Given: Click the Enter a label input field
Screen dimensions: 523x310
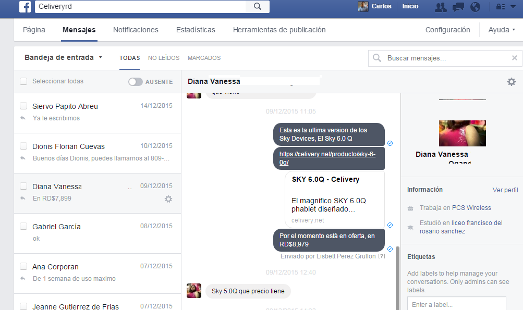Looking at the screenshot, I should pos(457,304).
